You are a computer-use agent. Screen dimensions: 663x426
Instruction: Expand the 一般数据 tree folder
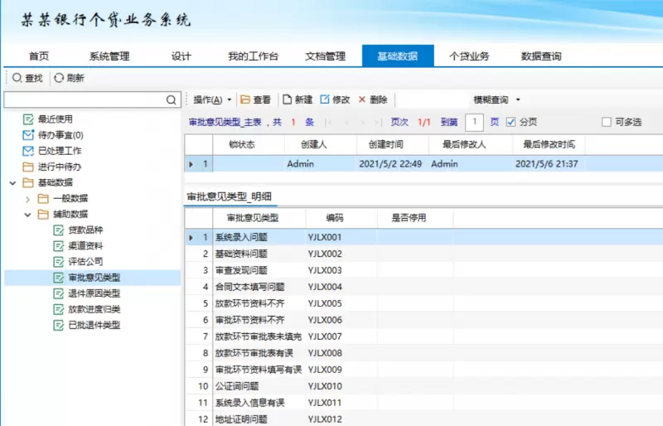coord(27,199)
